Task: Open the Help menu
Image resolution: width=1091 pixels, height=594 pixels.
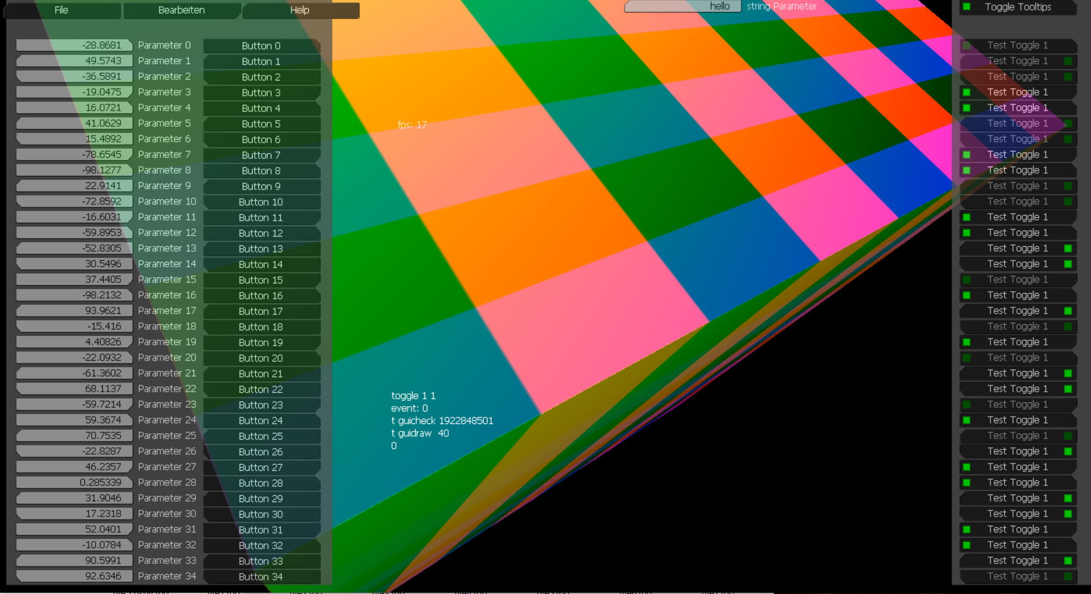Action: point(300,10)
